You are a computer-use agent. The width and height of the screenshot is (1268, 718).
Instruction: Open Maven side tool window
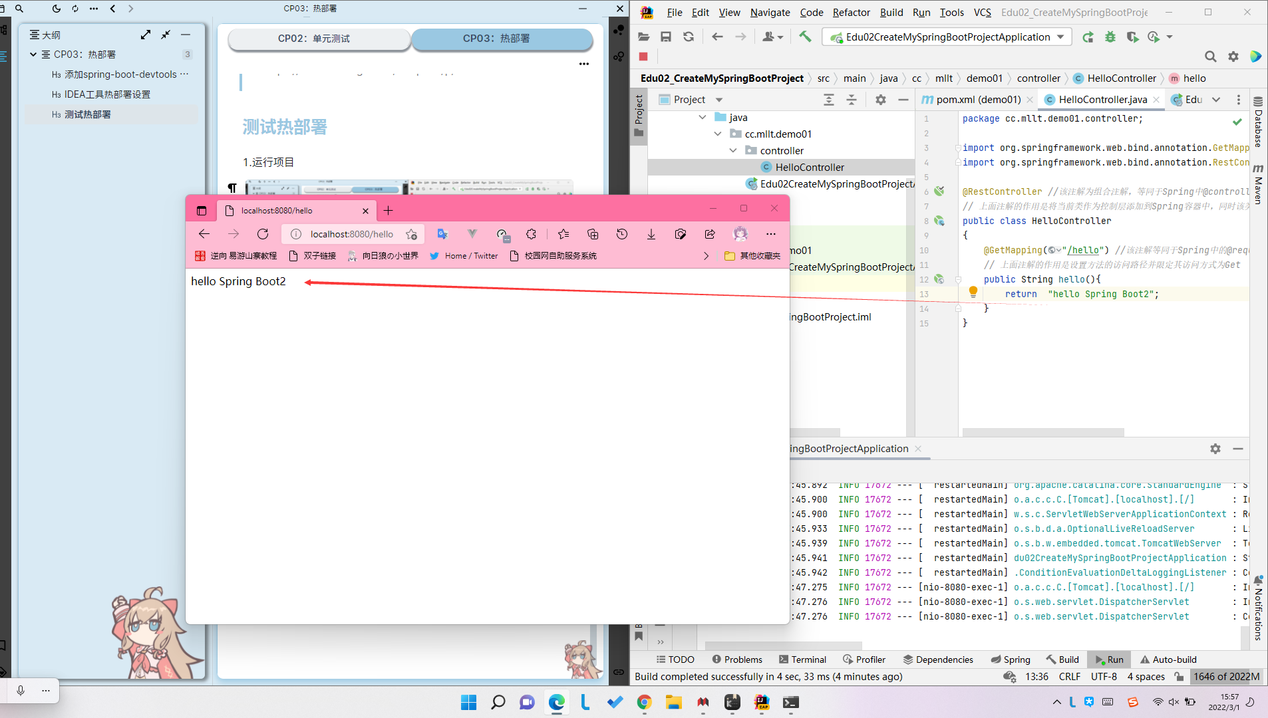coord(1258,183)
